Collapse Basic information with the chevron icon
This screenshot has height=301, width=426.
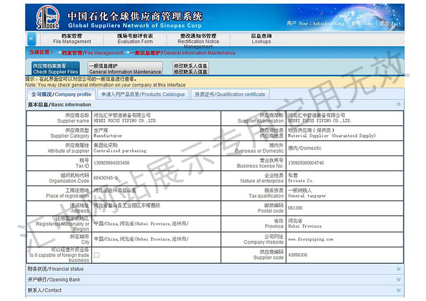coord(398,105)
